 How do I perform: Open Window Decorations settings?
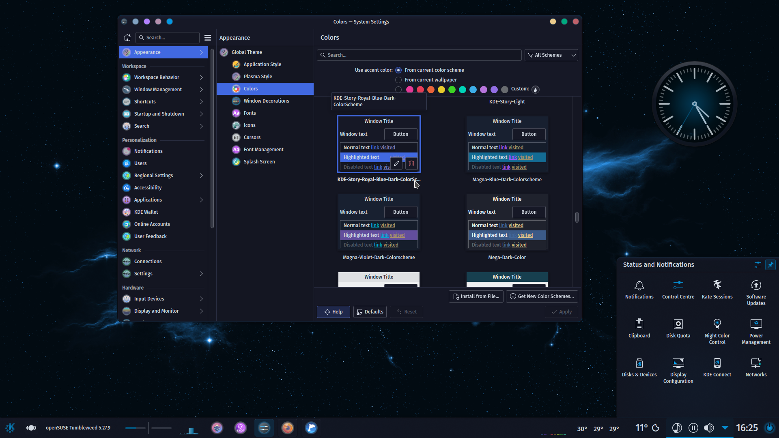pyautogui.click(x=265, y=101)
